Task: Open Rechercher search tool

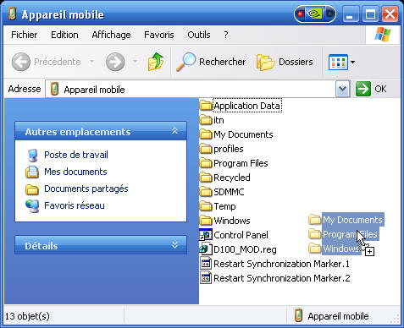Action: click(211, 62)
